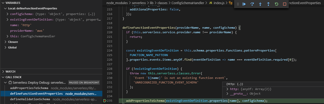Expand the WATCH section

(3, 72)
